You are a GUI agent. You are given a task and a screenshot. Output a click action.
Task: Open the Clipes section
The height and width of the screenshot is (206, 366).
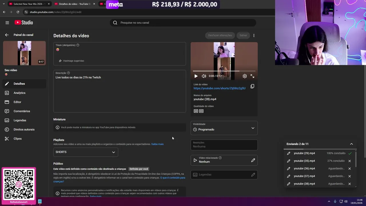tap(24, 138)
